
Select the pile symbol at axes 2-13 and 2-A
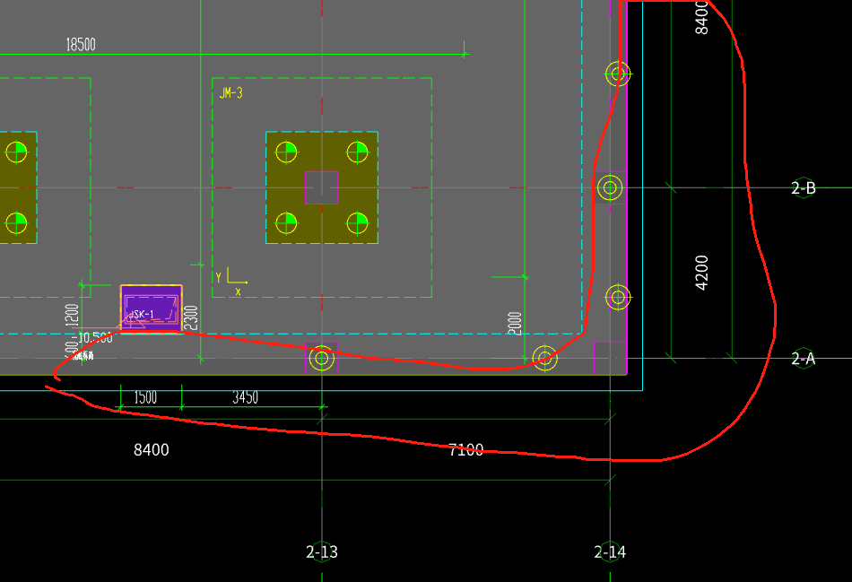pyautogui.click(x=322, y=358)
